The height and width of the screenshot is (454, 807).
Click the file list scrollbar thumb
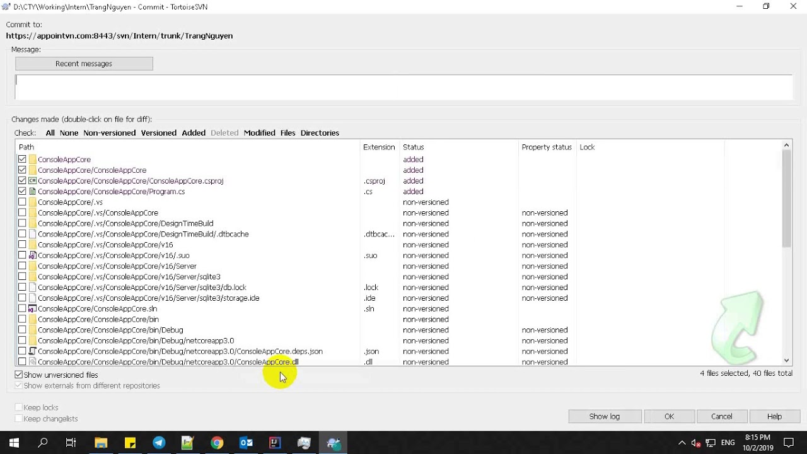pos(786,199)
